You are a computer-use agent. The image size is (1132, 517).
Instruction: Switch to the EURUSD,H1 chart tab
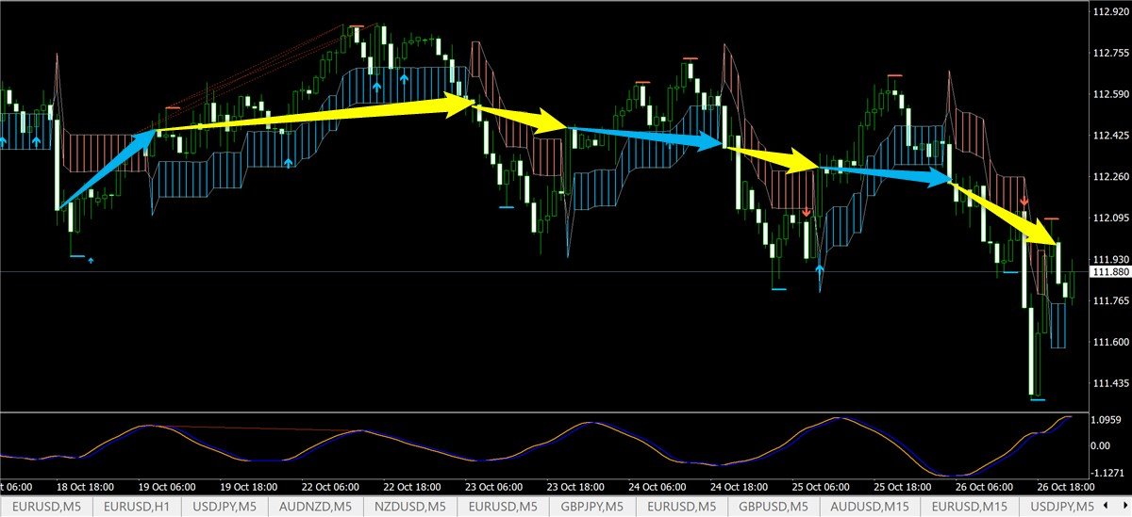136,508
